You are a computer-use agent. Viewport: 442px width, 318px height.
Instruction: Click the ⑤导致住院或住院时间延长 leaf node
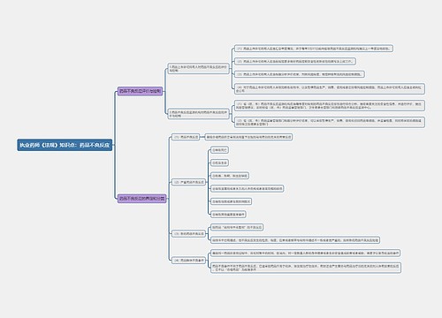pos(231,201)
